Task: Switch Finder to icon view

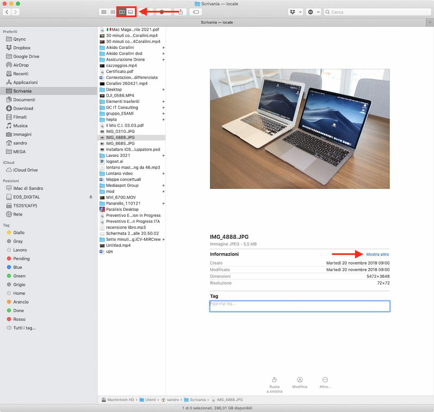Action: click(x=104, y=12)
